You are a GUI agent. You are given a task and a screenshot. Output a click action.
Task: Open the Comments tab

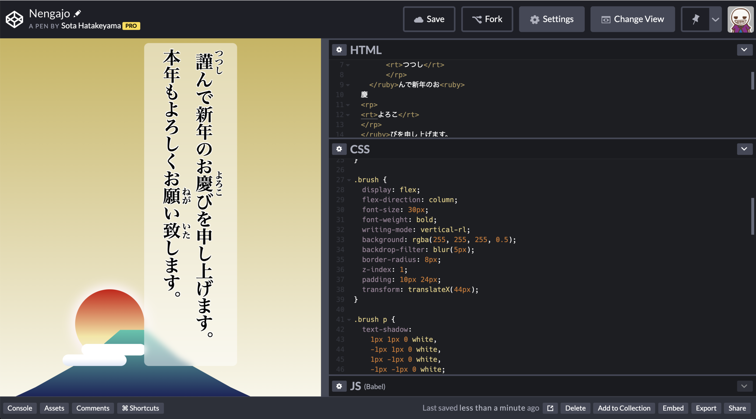[93, 408]
